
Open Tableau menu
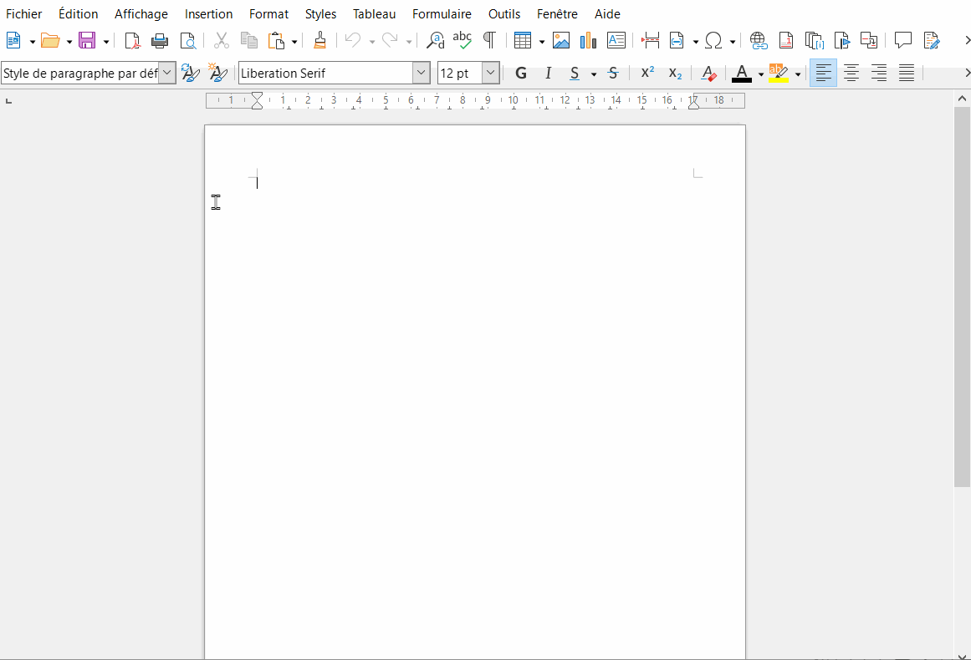(374, 13)
